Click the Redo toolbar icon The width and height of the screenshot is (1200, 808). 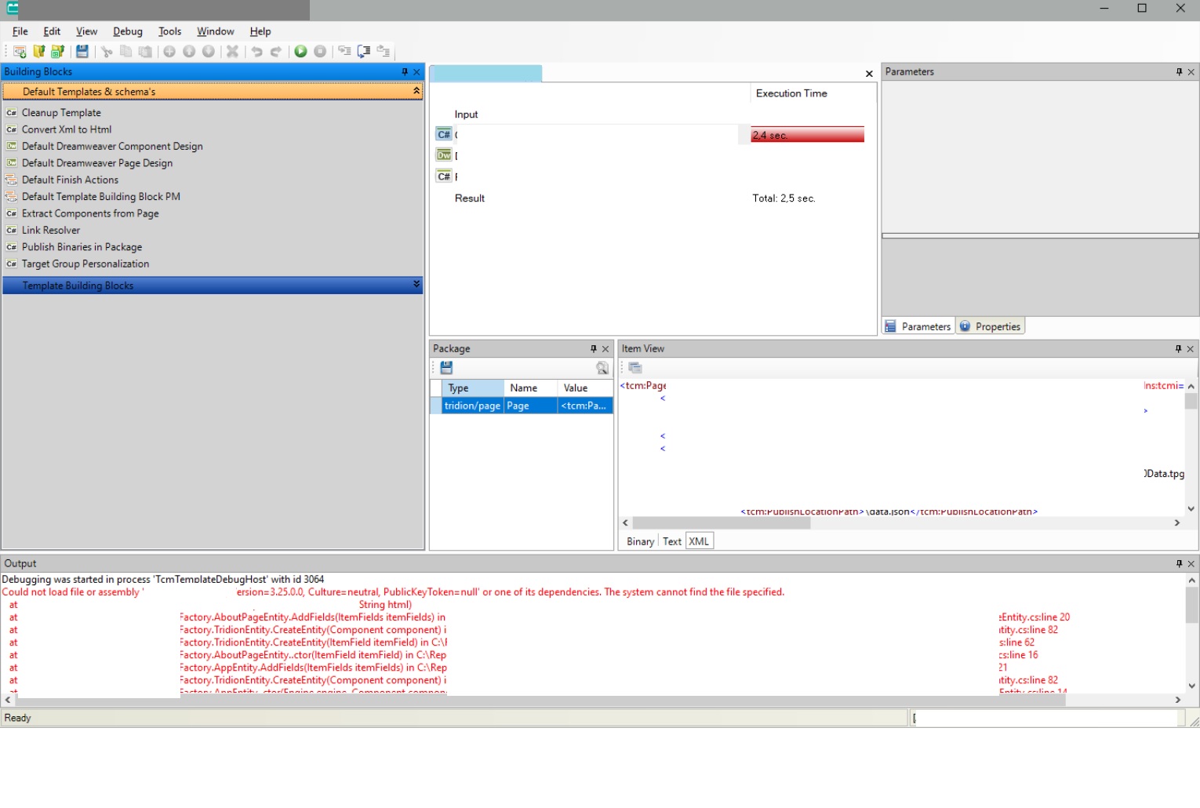[x=276, y=52]
